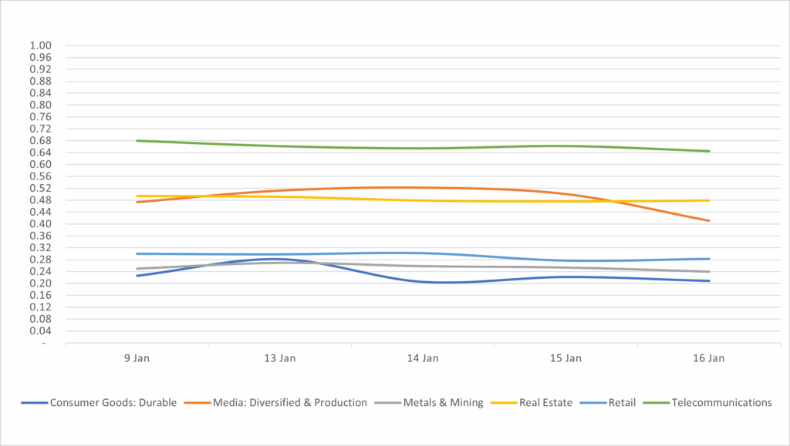Click the dark blue Consumer Goods legend marker
790x446 pixels.
click(34, 403)
